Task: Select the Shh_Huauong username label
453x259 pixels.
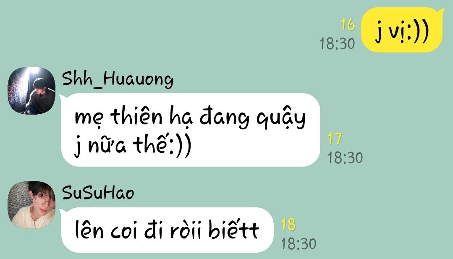Action: pos(118,79)
